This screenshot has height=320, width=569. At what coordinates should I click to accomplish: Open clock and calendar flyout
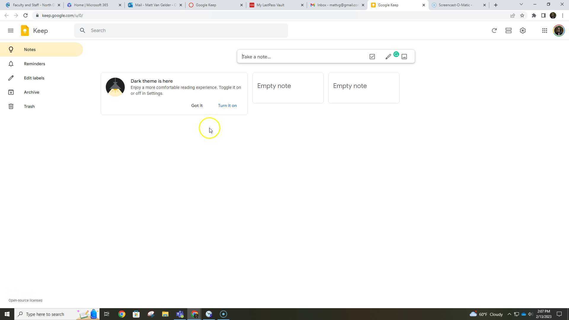(544, 314)
